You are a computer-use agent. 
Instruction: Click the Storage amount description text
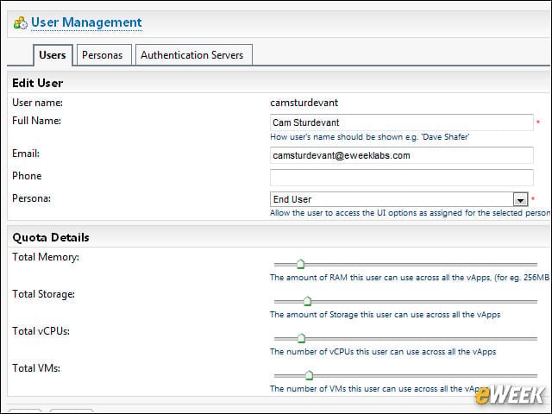[x=386, y=315]
